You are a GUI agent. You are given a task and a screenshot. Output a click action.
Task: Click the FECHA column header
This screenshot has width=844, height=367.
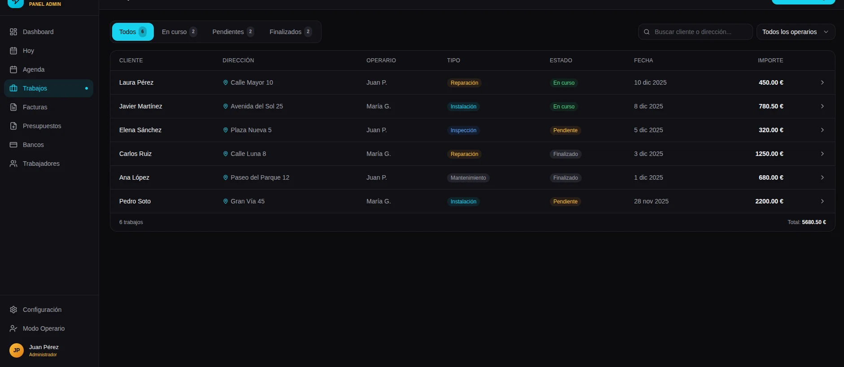pyautogui.click(x=644, y=60)
